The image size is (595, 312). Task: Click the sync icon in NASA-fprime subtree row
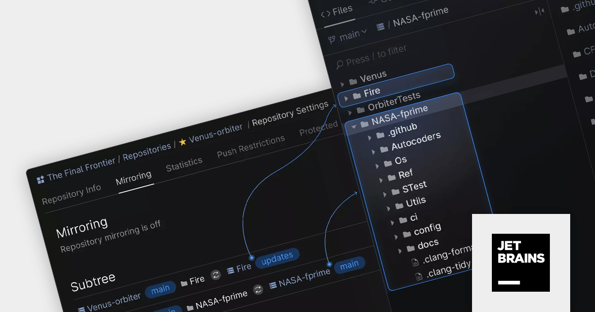(x=258, y=290)
